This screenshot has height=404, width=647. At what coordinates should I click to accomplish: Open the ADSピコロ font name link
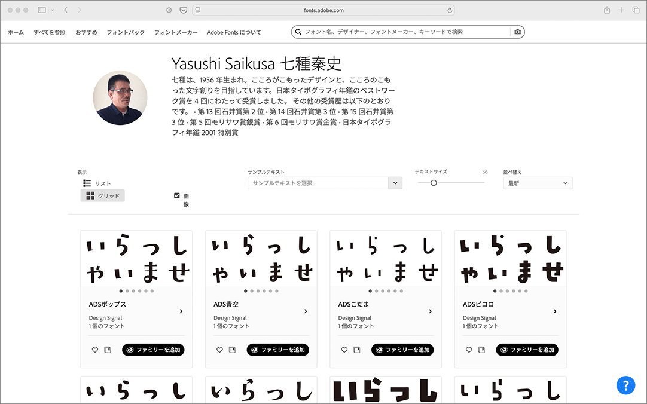(x=478, y=304)
